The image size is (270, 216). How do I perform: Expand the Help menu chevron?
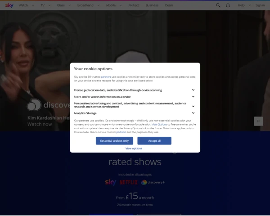tap(249, 5)
